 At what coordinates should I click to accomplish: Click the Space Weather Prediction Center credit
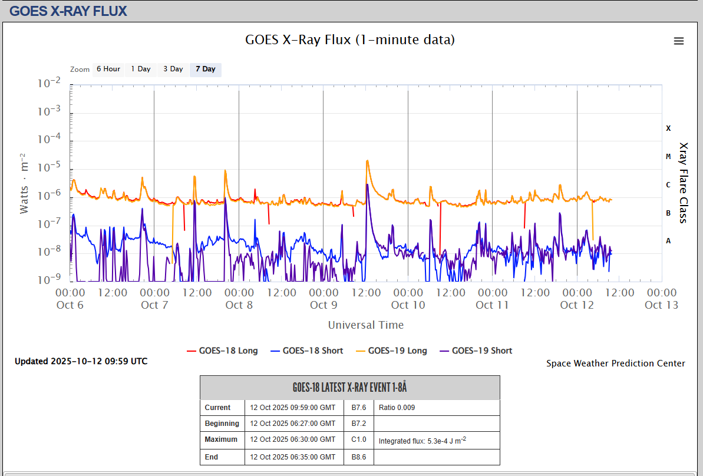615,363
